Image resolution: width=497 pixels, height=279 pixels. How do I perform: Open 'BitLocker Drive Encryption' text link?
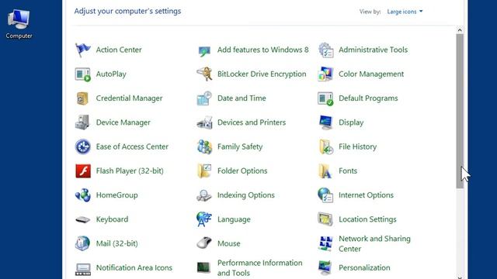tap(262, 74)
